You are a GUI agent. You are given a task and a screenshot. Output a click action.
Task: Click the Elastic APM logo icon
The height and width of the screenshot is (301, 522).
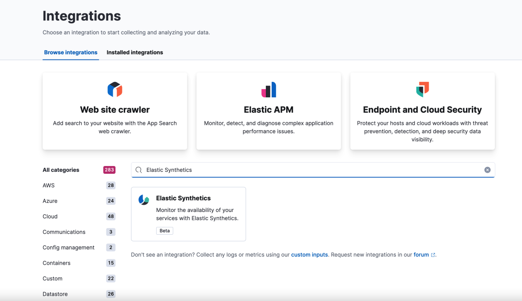click(269, 90)
